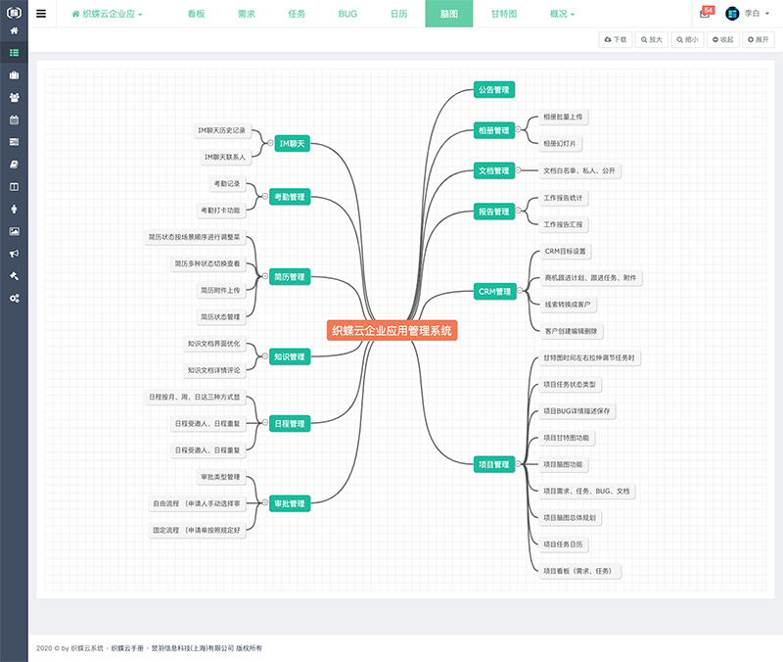This screenshot has width=783, height=662.
Task: Switch to the 甘特图 tab
Action: point(505,15)
